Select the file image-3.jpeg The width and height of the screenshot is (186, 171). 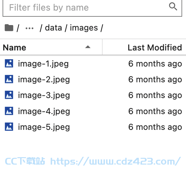click(93, 95)
